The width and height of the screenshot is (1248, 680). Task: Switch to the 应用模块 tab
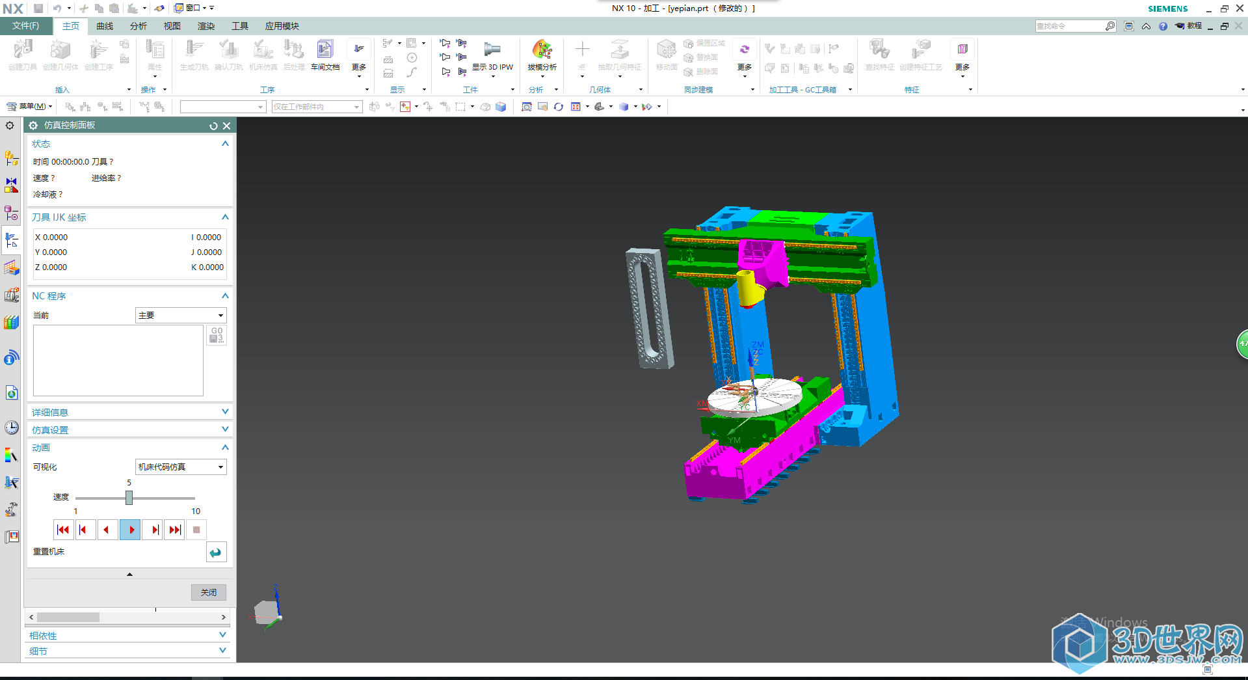[x=282, y=26]
